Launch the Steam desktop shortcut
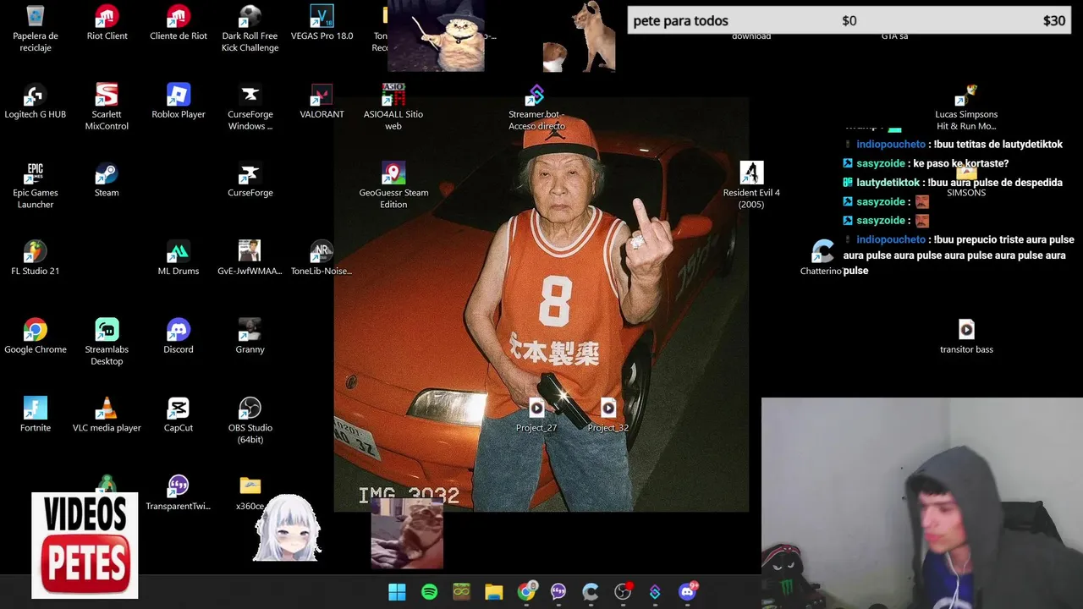The width and height of the screenshot is (1083, 609). (107, 180)
